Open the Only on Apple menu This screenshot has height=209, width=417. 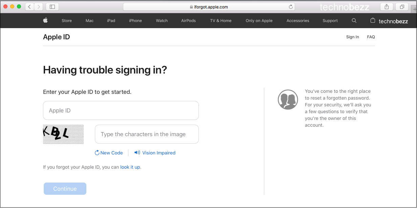(259, 21)
